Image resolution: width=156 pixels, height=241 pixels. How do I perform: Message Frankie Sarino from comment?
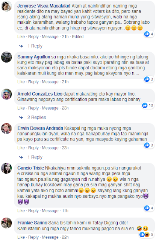(50, 237)
